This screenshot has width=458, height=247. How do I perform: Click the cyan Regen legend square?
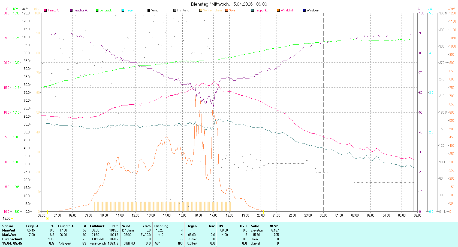(123, 10)
